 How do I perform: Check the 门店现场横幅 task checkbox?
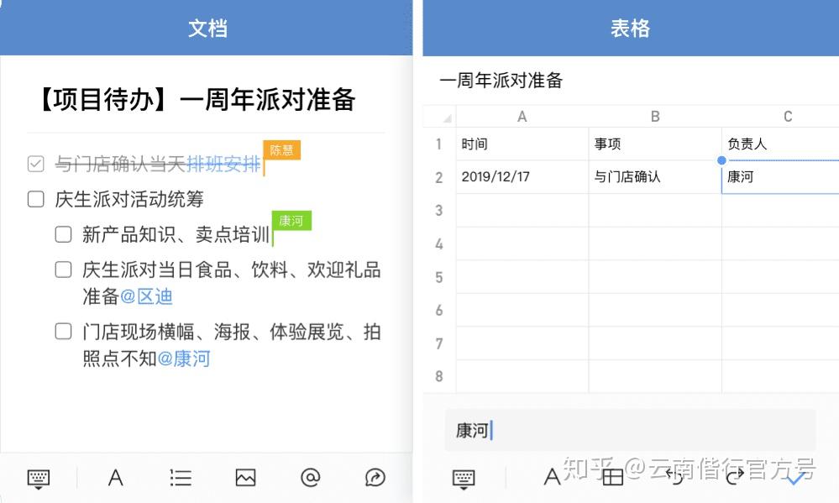(x=64, y=332)
